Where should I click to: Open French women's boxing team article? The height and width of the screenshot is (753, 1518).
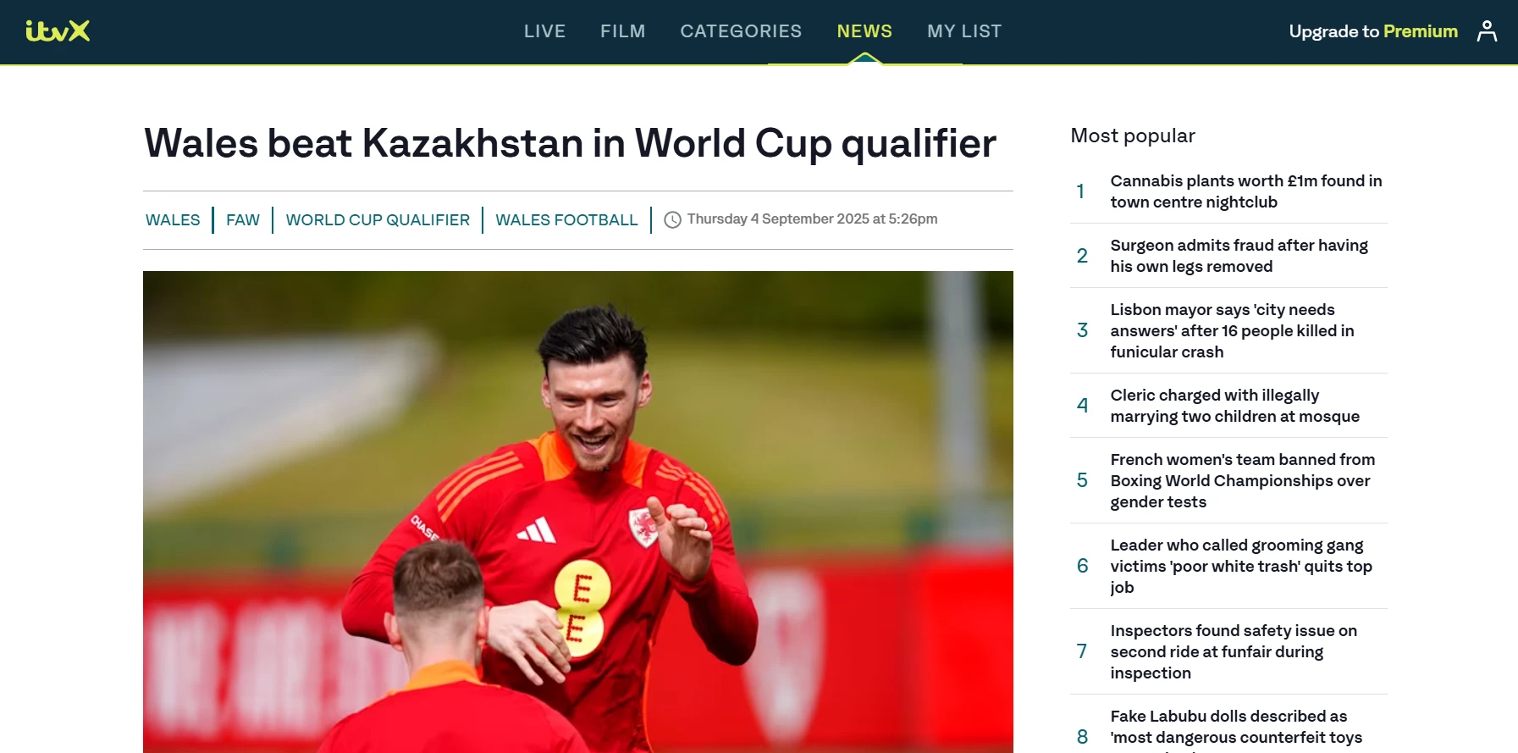1242,480
